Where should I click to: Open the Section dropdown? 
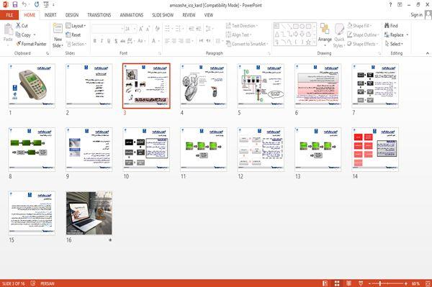point(76,44)
